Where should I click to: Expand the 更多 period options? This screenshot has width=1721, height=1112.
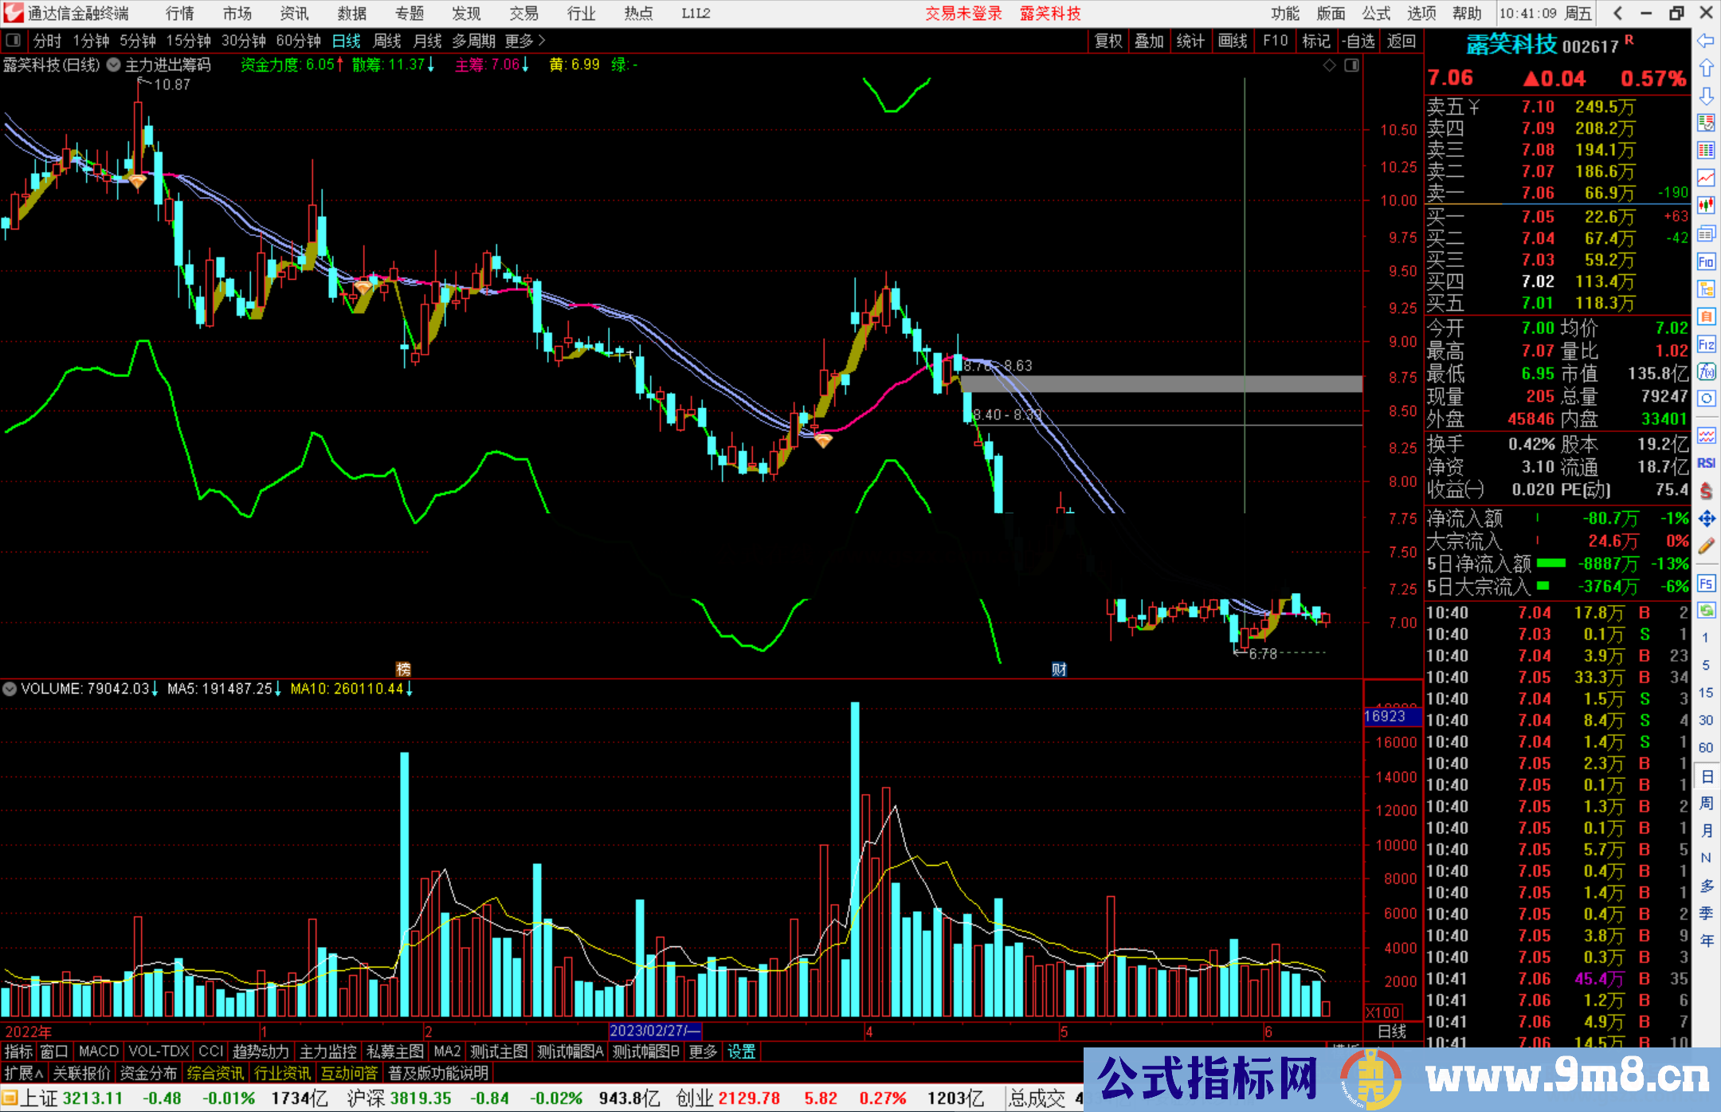tap(525, 41)
